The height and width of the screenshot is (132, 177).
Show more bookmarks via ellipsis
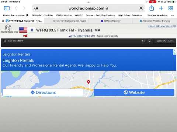click(x=173, y=15)
